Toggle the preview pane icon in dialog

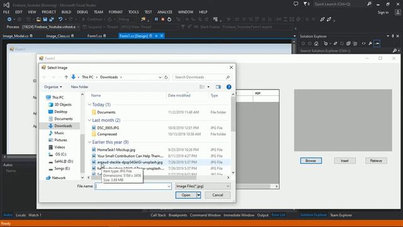pyautogui.click(x=219, y=87)
